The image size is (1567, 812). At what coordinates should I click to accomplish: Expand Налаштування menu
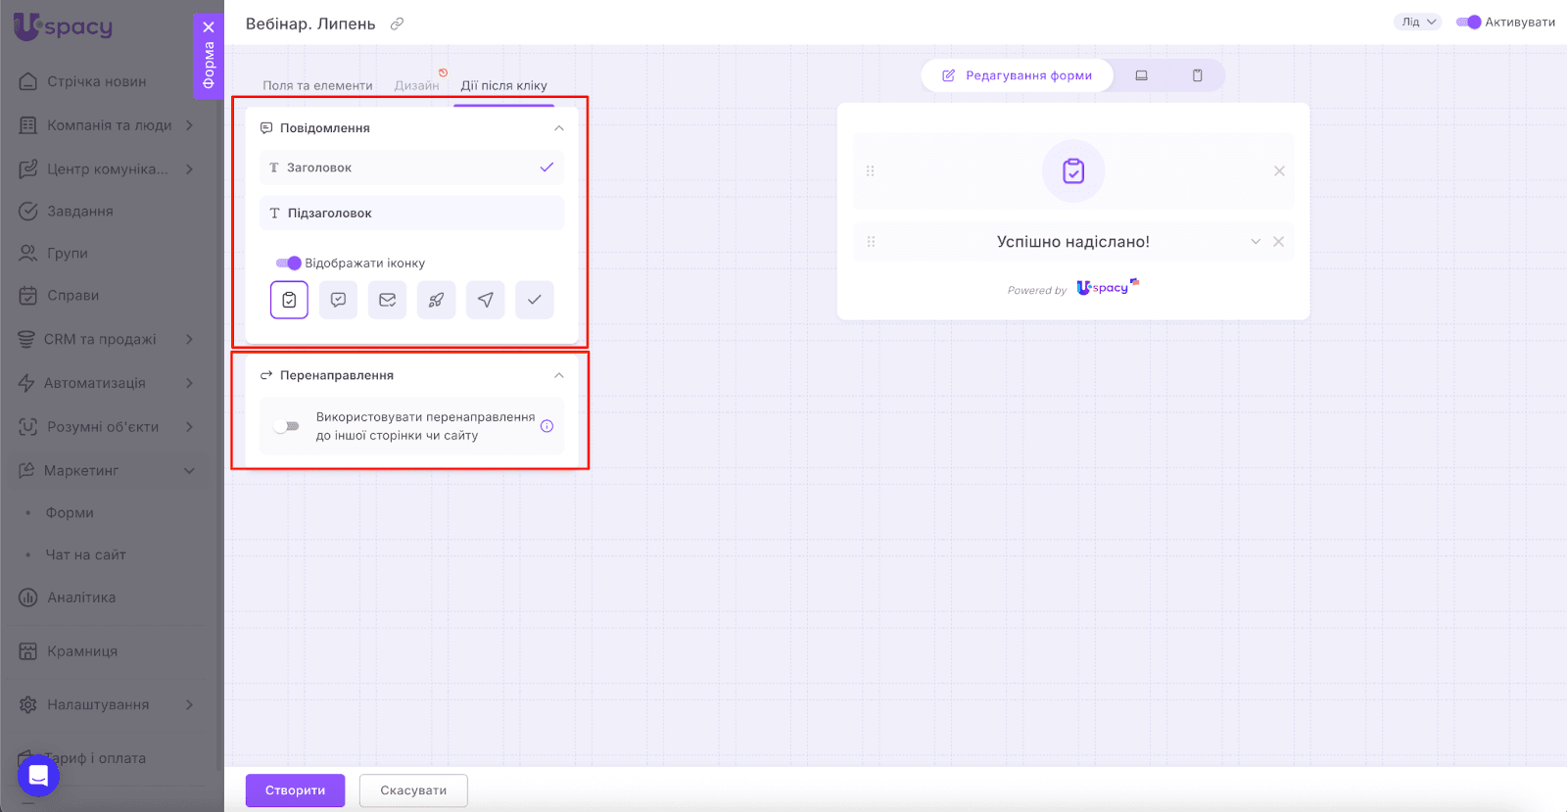pyautogui.click(x=189, y=704)
